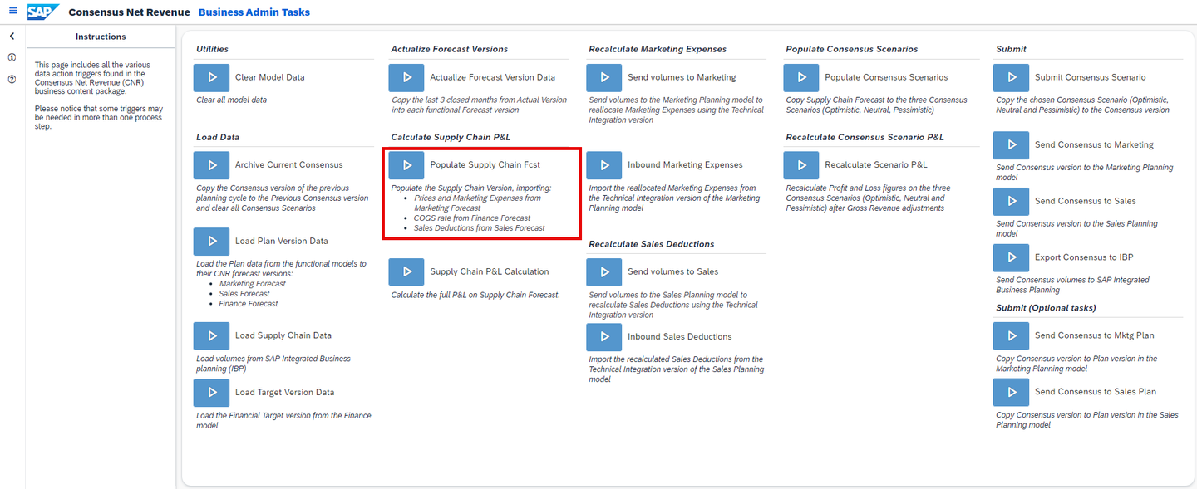Click the Utilities section heading
The height and width of the screenshot is (489, 1197).
[212, 49]
